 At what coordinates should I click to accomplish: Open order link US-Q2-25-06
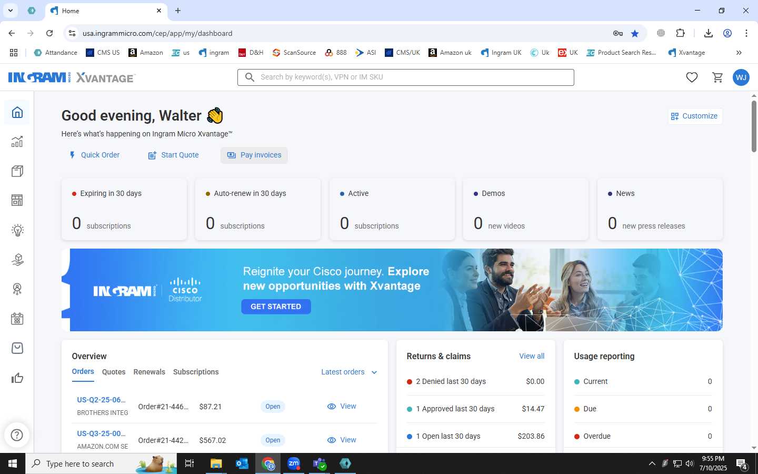point(101,400)
